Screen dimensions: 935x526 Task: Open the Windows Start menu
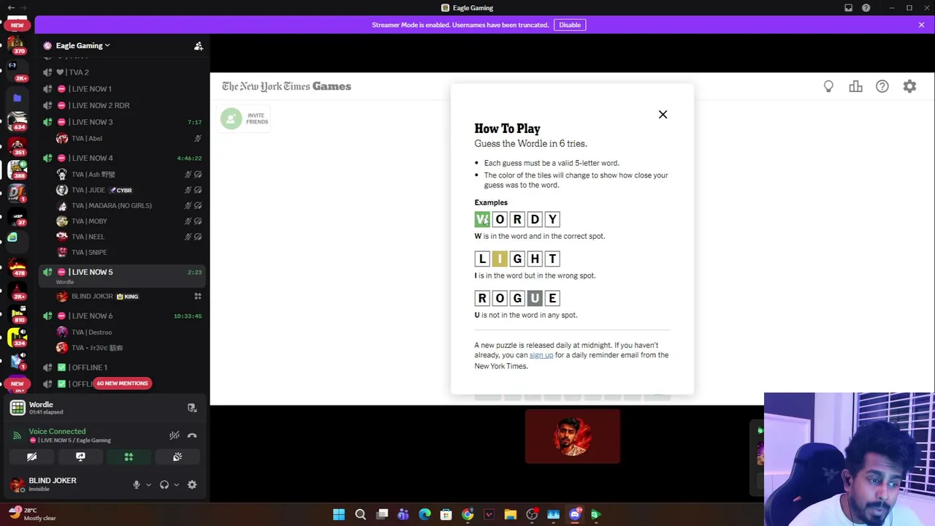339,514
